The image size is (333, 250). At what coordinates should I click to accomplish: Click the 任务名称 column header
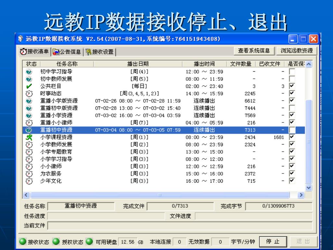[x=67, y=64]
